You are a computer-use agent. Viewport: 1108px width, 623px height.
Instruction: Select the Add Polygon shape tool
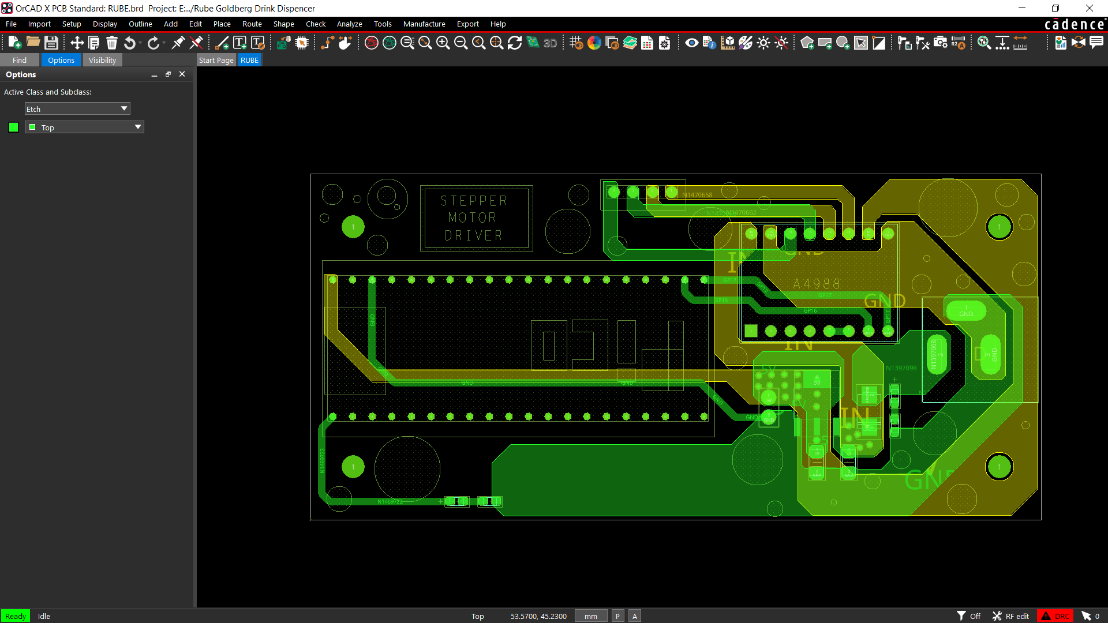coord(807,43)
